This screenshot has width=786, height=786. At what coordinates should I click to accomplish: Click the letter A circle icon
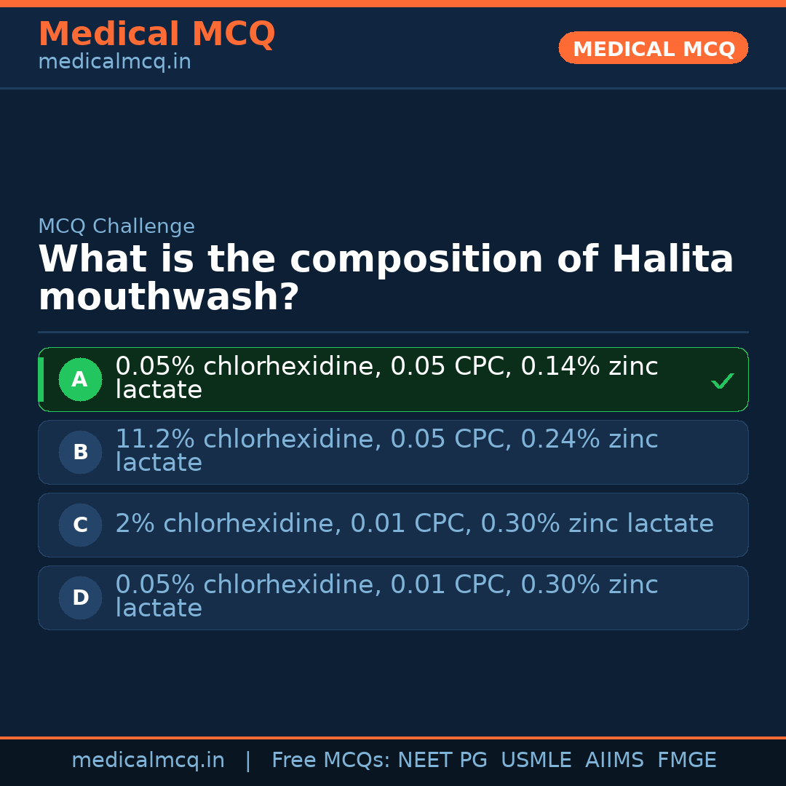[x=80, y=379]
